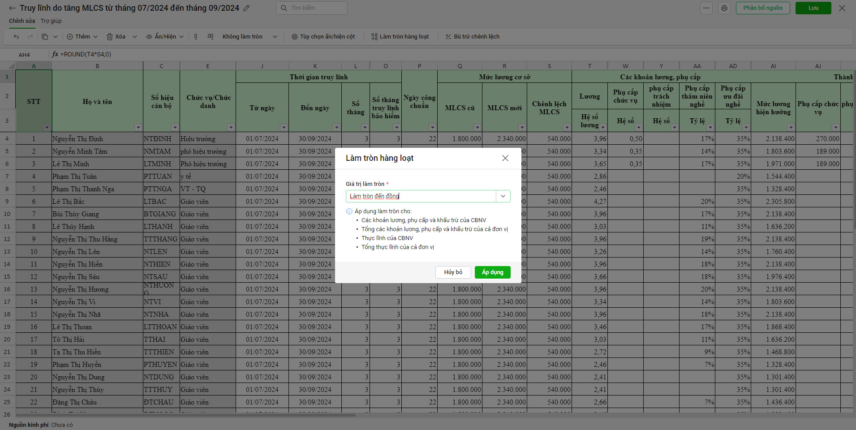Select row 4 header
This screenshot has width=856, height=430.
7,138
